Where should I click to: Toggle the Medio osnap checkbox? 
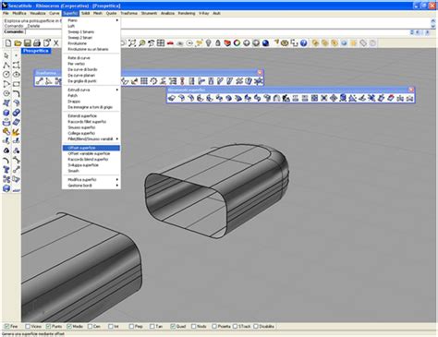[x=69, y=326]
